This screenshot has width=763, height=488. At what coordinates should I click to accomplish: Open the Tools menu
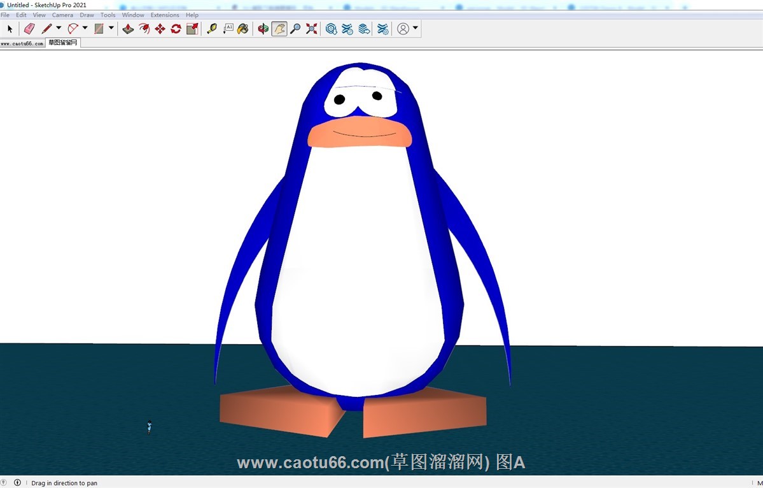tap(108, 15)
